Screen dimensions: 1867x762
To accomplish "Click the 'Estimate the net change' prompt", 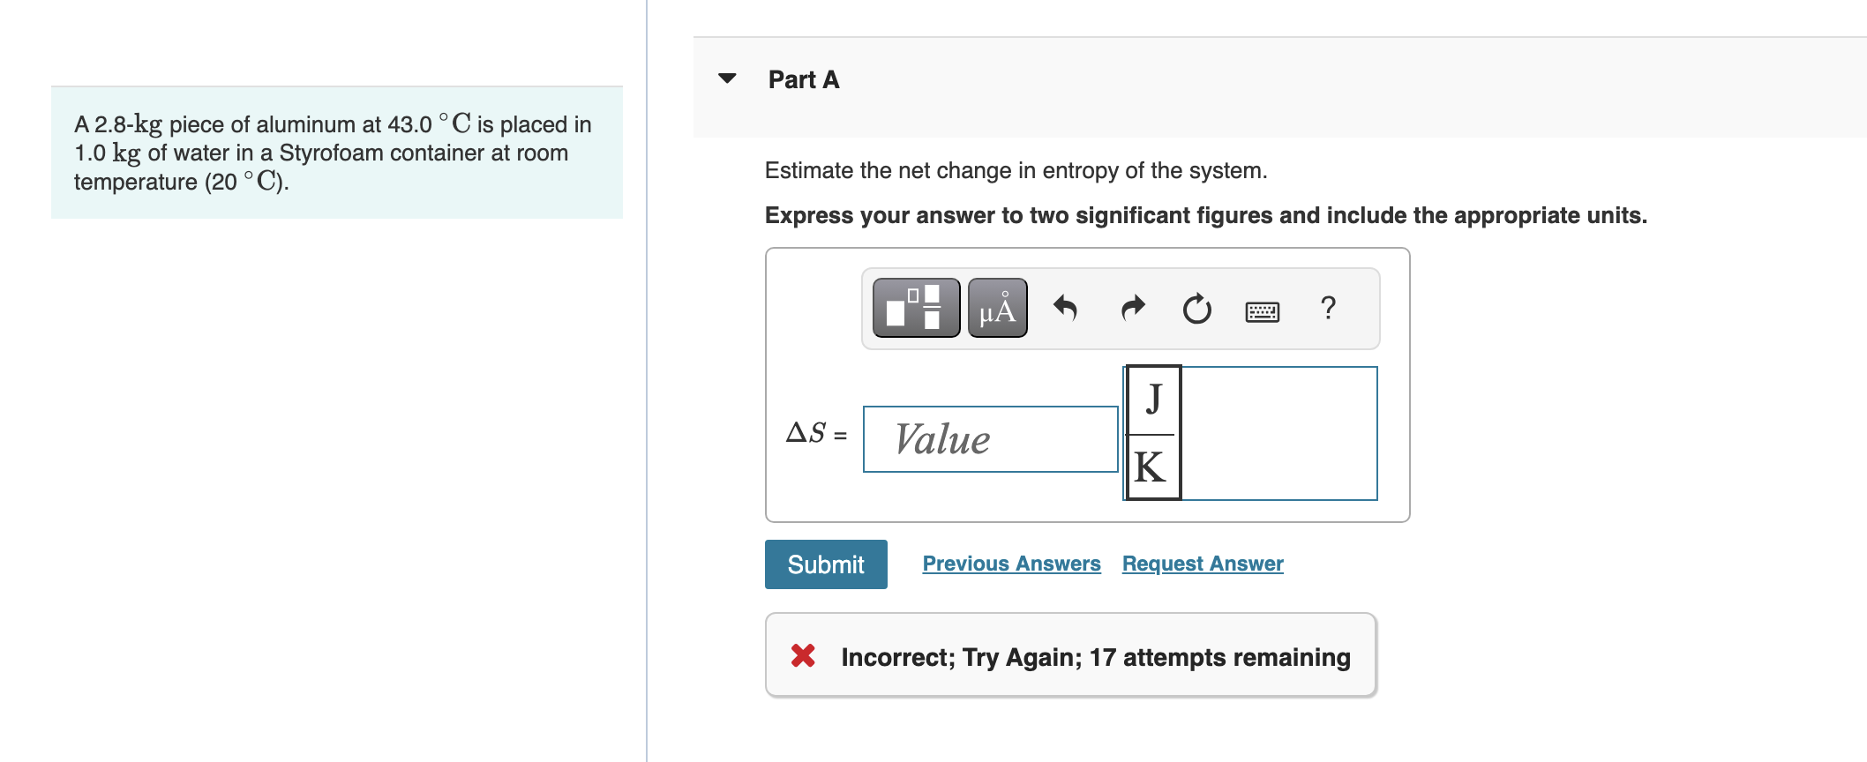I will pos(1016,170).
